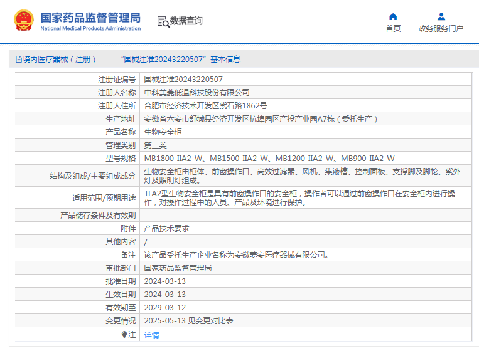Click the 管理类别 label
This screenshot has height=351, width=479.
pyautogui.click(x=121, y=145)
